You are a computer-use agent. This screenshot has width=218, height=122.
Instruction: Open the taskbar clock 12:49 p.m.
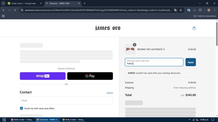point(204,120)
